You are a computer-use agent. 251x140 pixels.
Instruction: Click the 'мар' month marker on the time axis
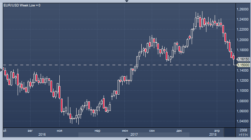(x=97, y=131)
